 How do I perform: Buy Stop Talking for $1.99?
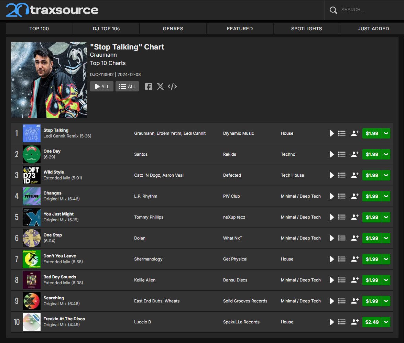click(372, 133)
